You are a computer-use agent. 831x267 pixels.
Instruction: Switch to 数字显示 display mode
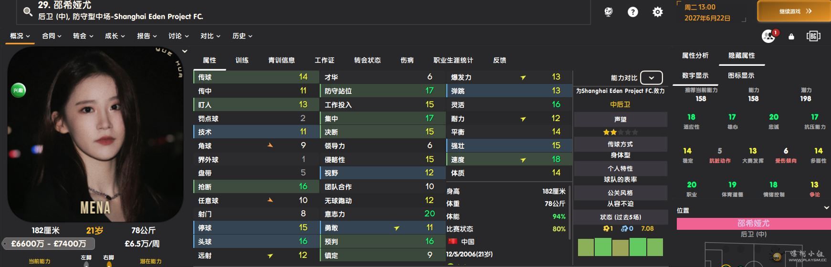tap(695, 75)
